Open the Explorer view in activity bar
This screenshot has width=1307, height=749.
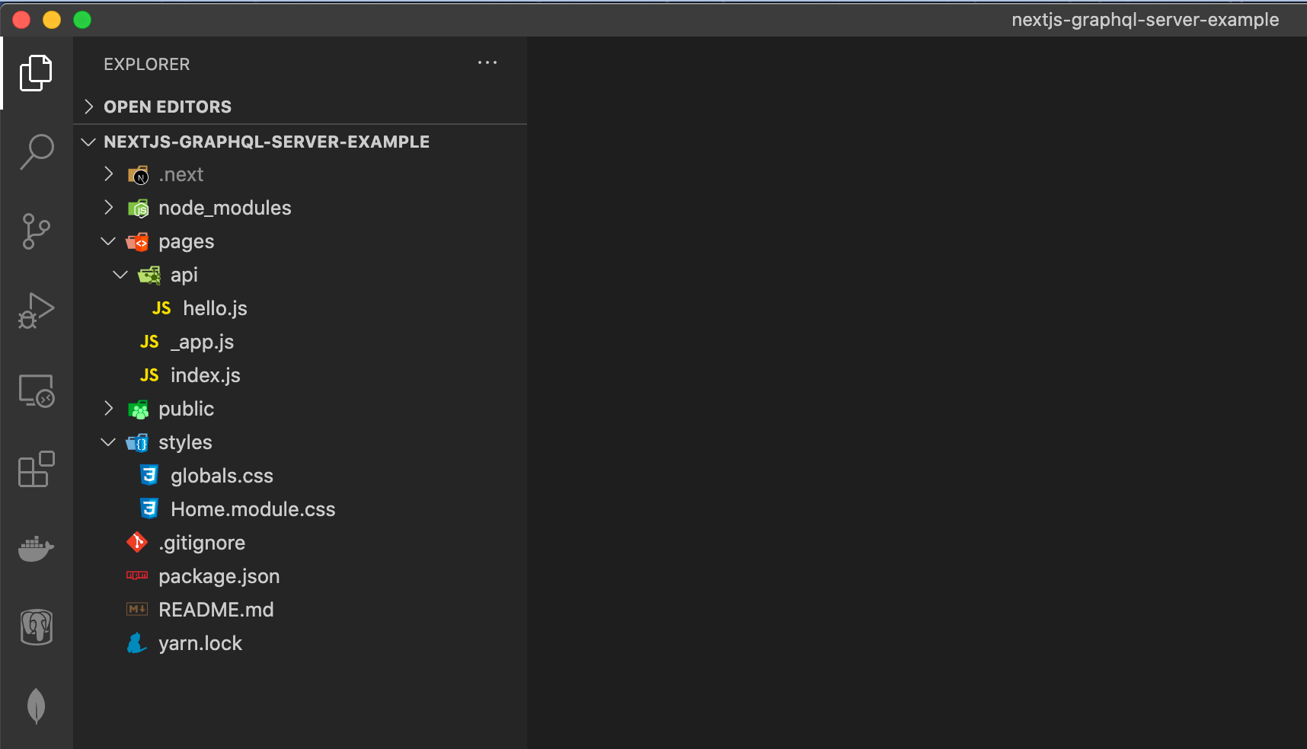(36, 73)
